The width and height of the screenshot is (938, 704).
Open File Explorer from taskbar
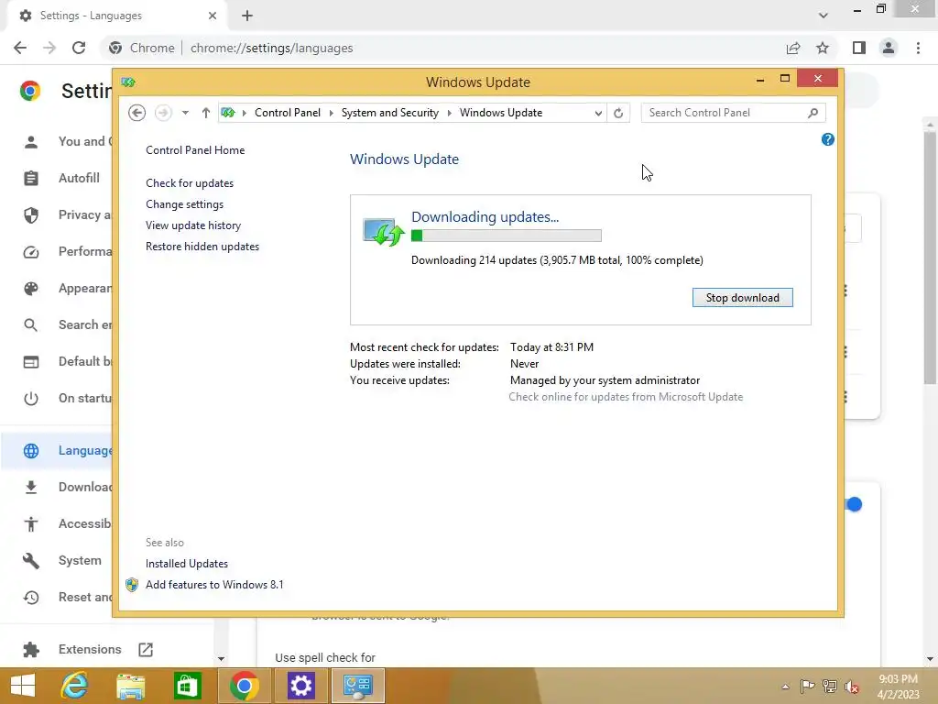(130, 686)
